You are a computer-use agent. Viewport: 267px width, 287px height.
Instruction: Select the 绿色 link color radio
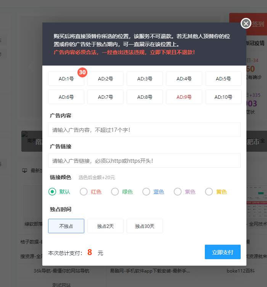point(115,192)
